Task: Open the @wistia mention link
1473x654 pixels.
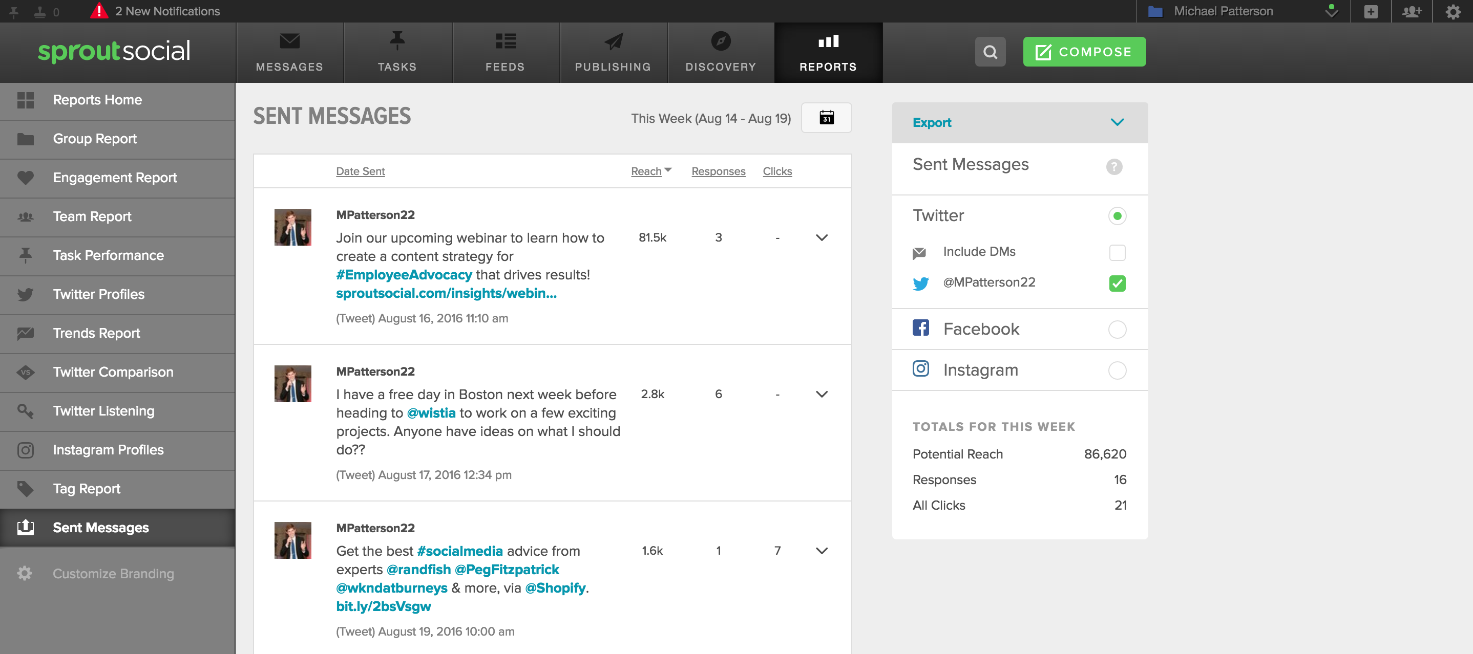Action: click(x=431, y=413)
